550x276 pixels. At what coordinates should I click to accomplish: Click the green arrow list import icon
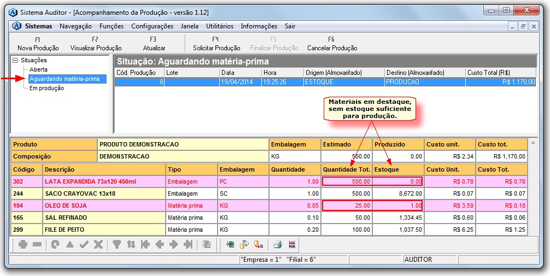(230, 245)
